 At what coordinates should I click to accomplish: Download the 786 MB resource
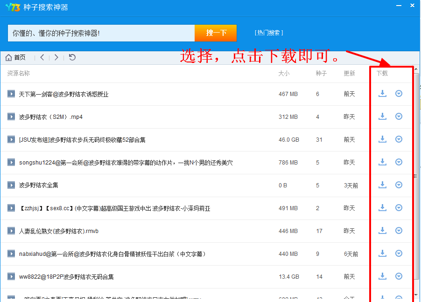pos(382,162)
